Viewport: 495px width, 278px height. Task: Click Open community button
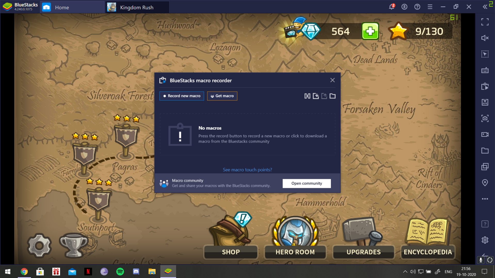tap(307, 183)
